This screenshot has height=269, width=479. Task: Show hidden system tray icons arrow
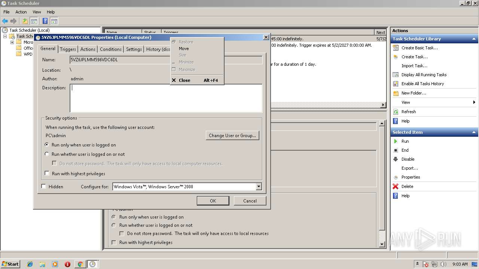click(x=417, y=264)
